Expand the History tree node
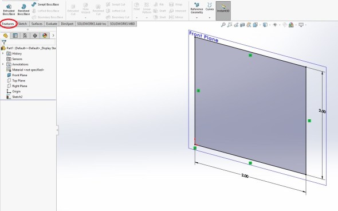338x211 pixels. tap(3, 53)
